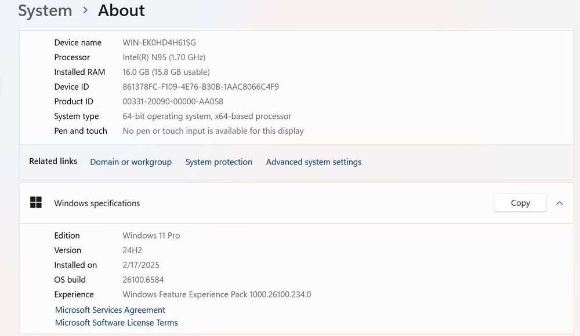Click the Product ID value 00331-20090-00000-AA058
This screenshot has height=336, width=580.
click(x=173, y=101)
